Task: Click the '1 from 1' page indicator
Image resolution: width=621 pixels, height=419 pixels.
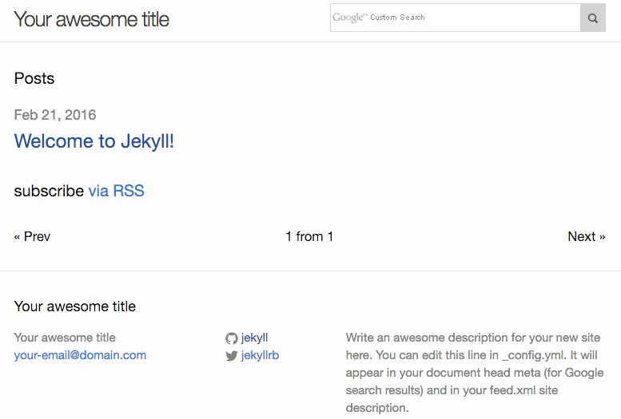Action: click(x=309, y=236)
